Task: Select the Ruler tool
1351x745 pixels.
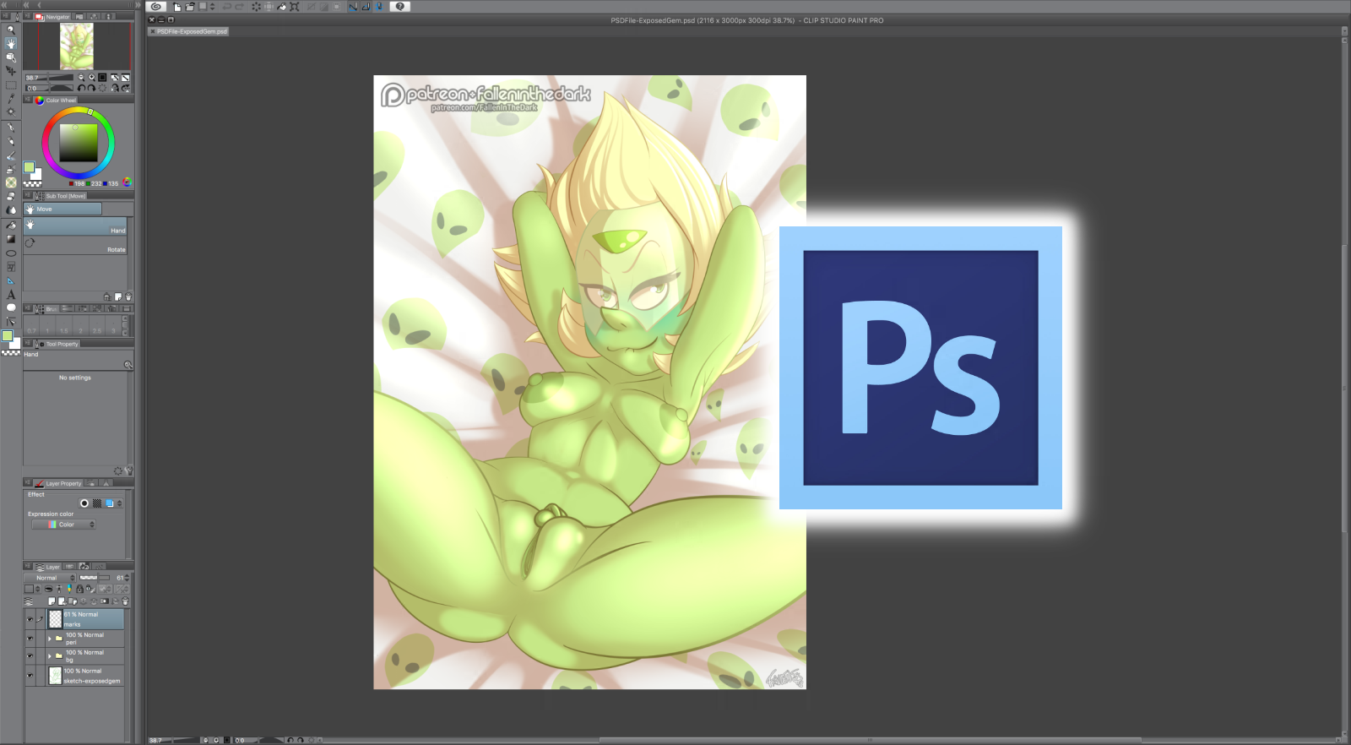Action: click(x=11, y=280)
